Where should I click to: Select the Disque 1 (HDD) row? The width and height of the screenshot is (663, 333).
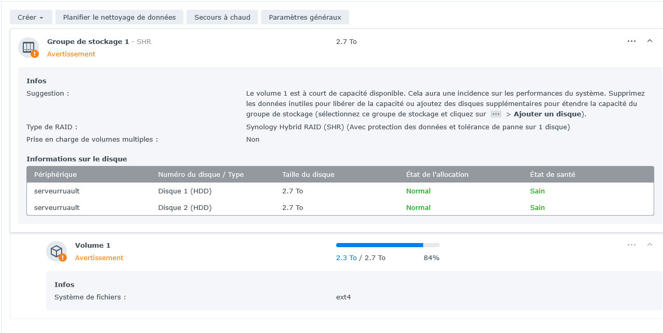340,191
